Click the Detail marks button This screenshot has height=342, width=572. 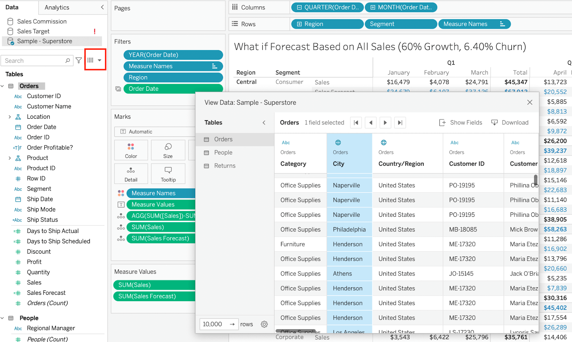(131, 174)
